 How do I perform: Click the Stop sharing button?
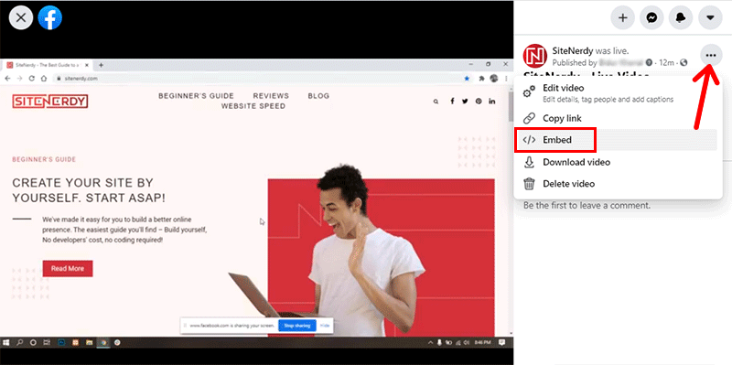point(296,326)
